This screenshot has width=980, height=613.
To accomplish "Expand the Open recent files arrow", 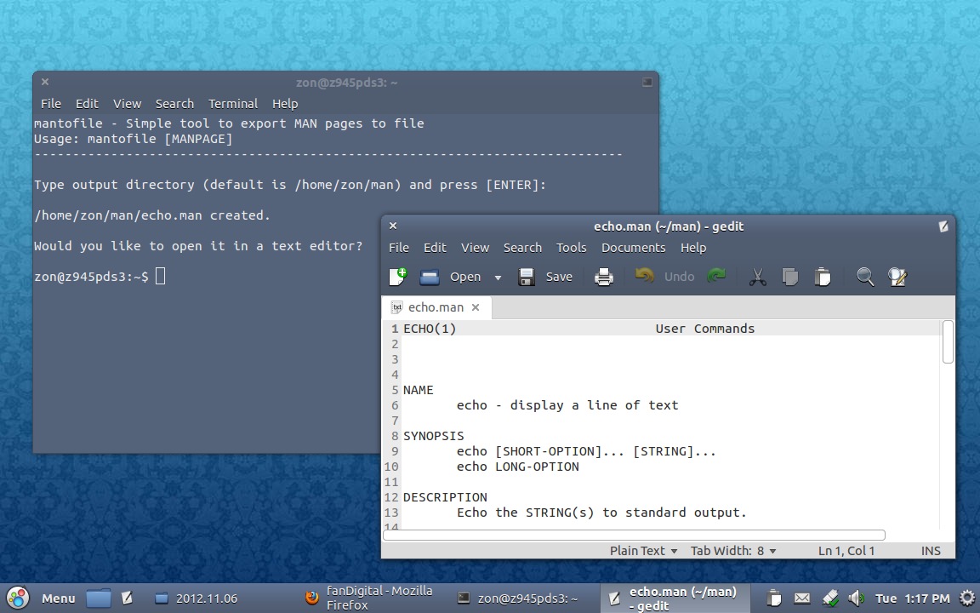I will 499,278.
